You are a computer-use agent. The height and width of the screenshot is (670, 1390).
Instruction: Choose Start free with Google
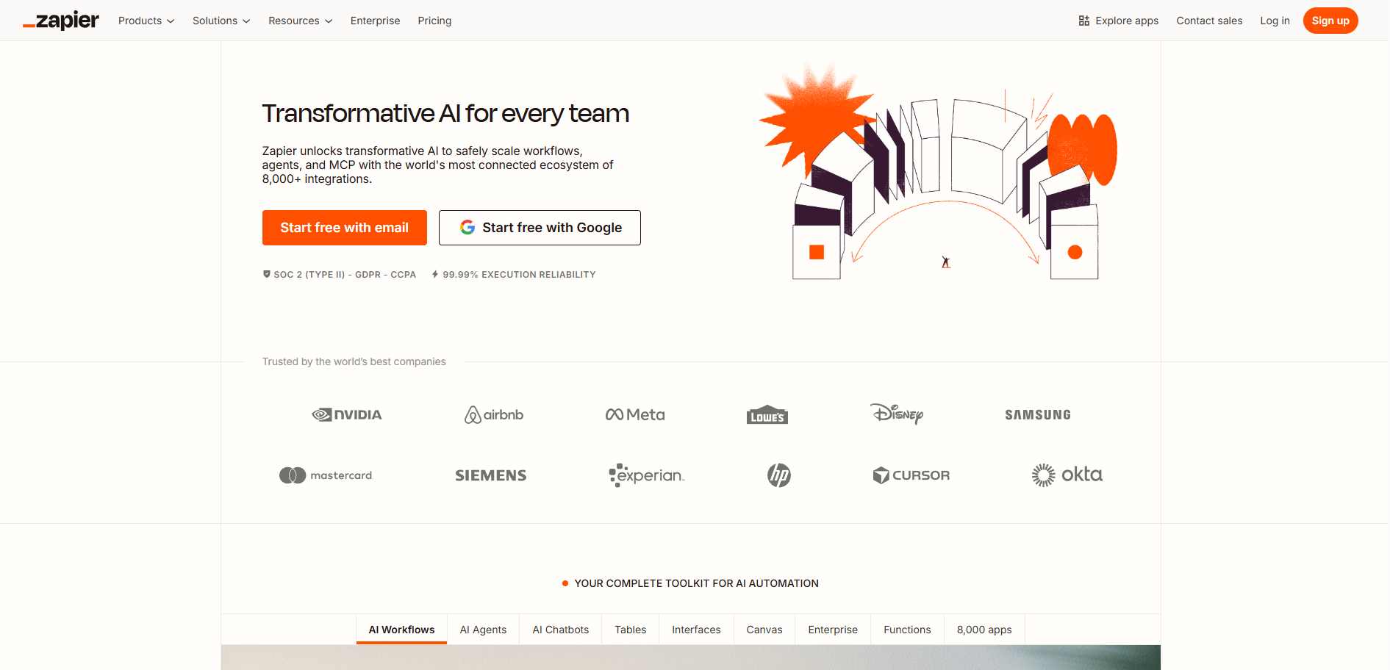pyautogui.click(x=540, y=228)
